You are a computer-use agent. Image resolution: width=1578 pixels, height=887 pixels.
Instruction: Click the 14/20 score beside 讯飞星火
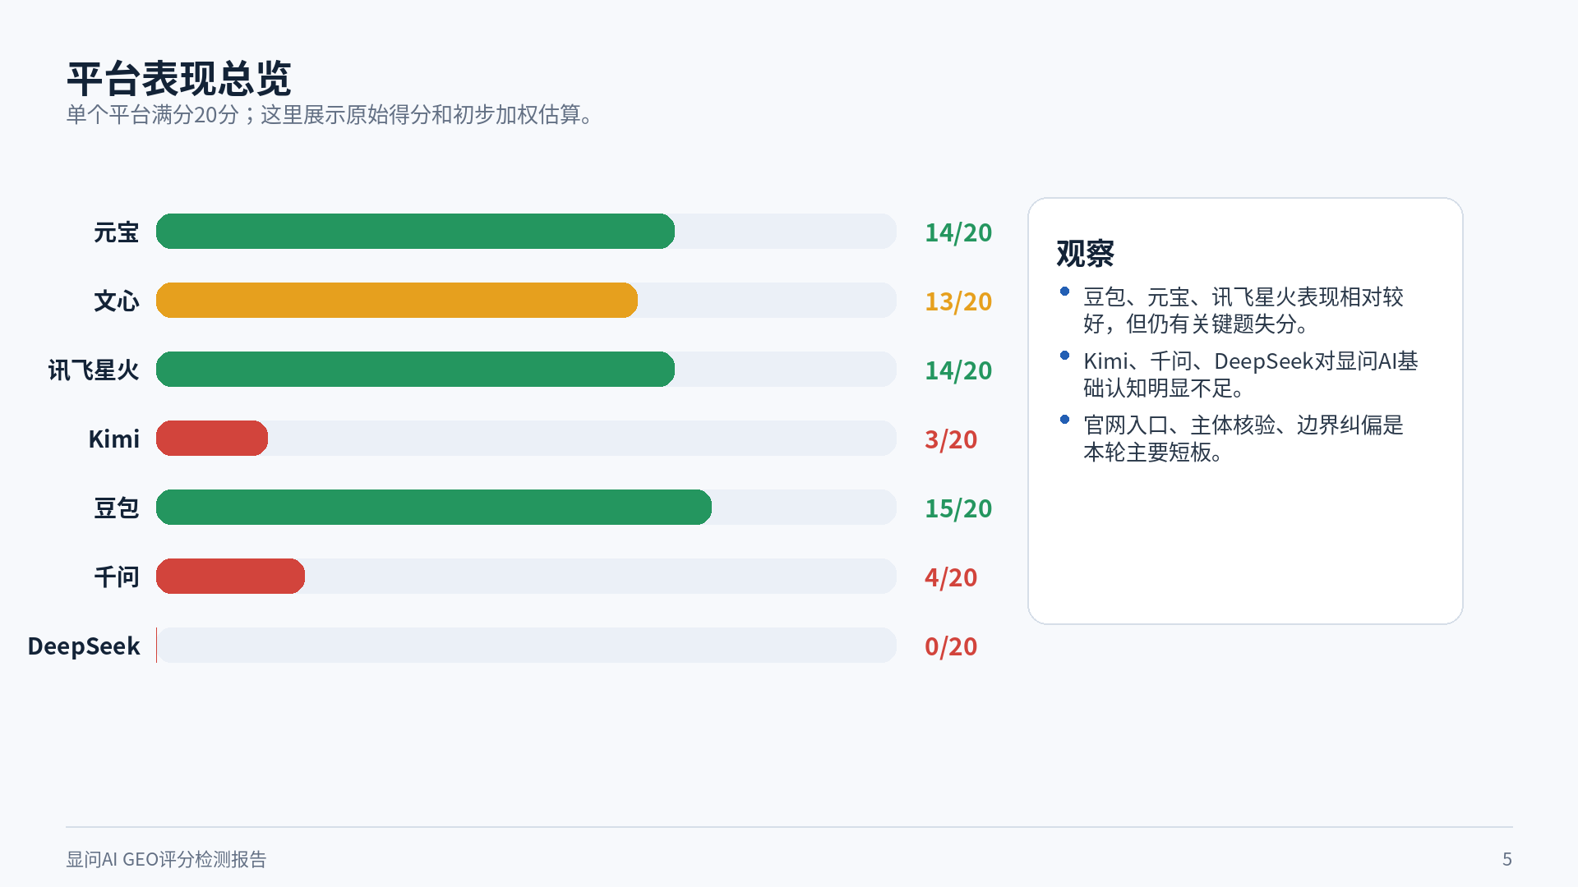coord(958,370)
